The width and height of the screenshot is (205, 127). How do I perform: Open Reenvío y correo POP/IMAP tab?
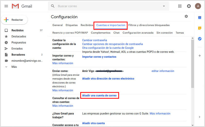(x=70, y=33)
